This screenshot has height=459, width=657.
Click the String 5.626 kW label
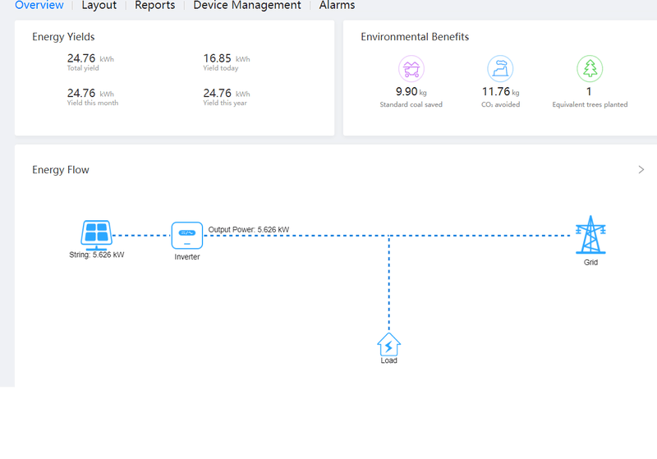[x=96, y=255]
